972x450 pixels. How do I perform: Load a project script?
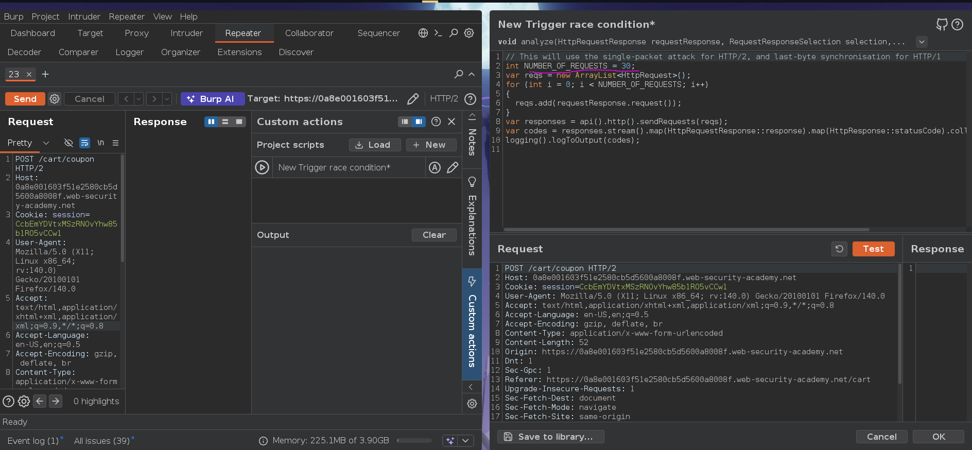click(375, 145)
